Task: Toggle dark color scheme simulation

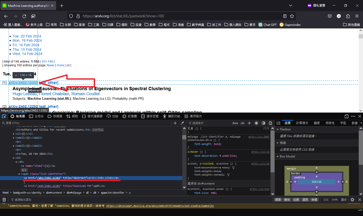Action: (263, 123)
